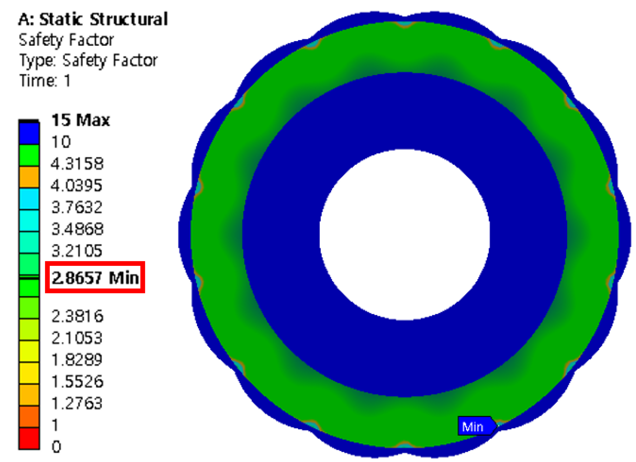The height and width of the screenshot is (462, 636).
Task: Click the legend value 0 at bottom
Action: [x=56, y=447]
